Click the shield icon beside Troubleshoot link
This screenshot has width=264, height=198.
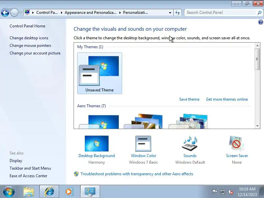click(x=76, y=174)
